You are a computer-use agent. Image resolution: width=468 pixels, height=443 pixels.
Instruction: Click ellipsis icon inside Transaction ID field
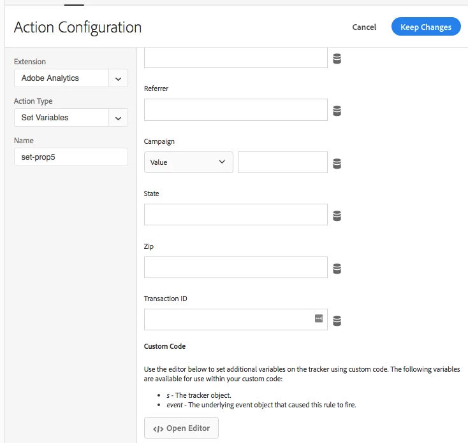(x=319, y=318)
